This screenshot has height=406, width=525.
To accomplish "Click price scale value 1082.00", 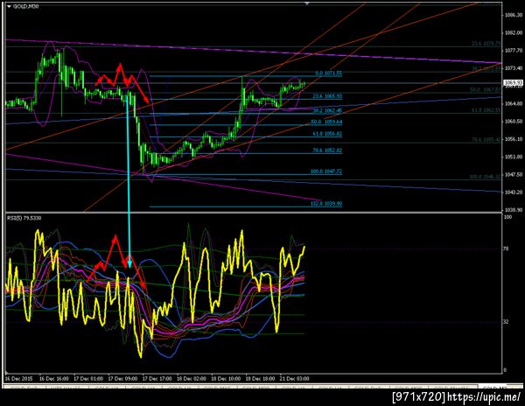I will pyautogui.click(x=514, y=32).
